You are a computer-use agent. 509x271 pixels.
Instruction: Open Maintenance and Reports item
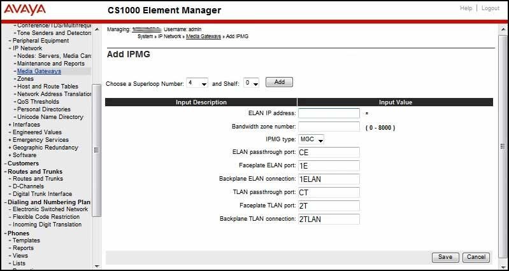tap(50, 64)
